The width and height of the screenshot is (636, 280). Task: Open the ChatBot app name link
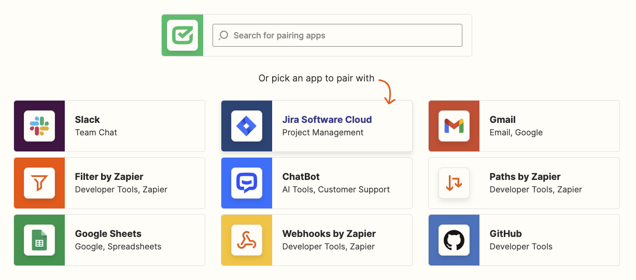click(301, 177)
